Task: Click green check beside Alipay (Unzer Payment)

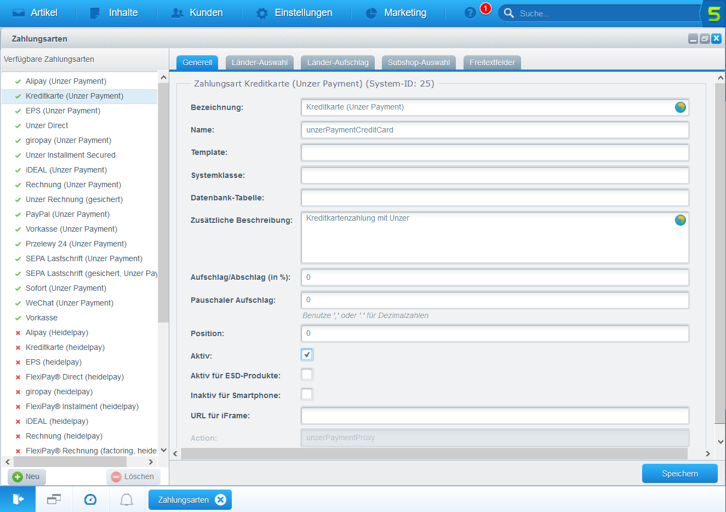Action: coord(18,82)
